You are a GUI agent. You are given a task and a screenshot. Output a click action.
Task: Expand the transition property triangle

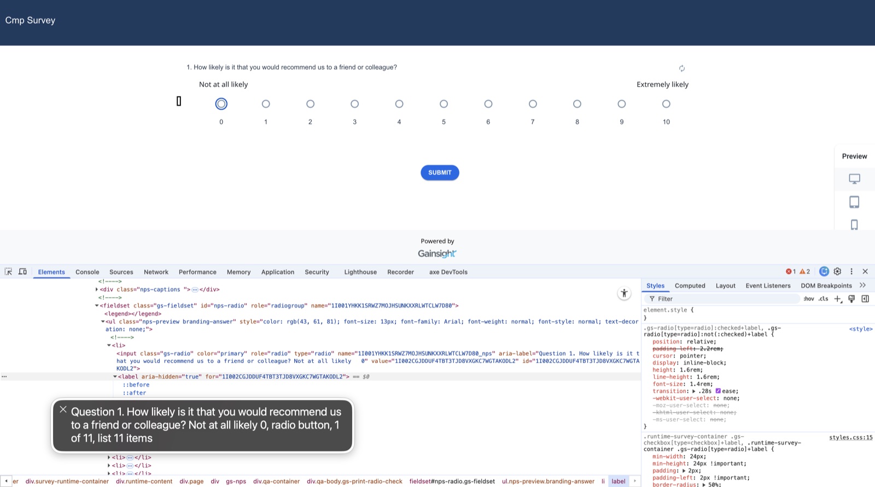pyautogui.click(x=693, y=391)
